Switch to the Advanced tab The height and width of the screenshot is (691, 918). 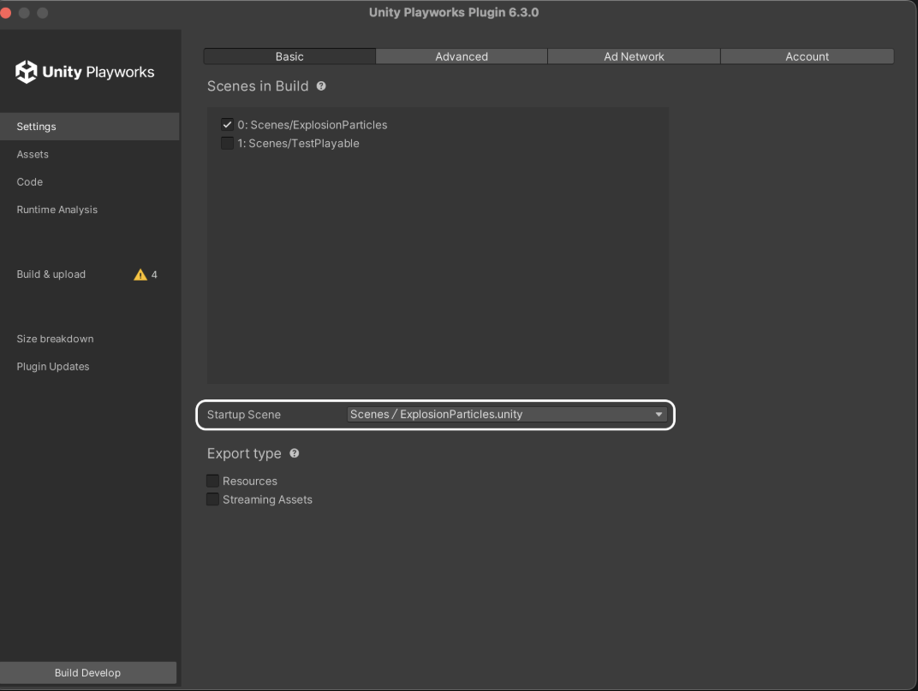(x=462, y=56)
